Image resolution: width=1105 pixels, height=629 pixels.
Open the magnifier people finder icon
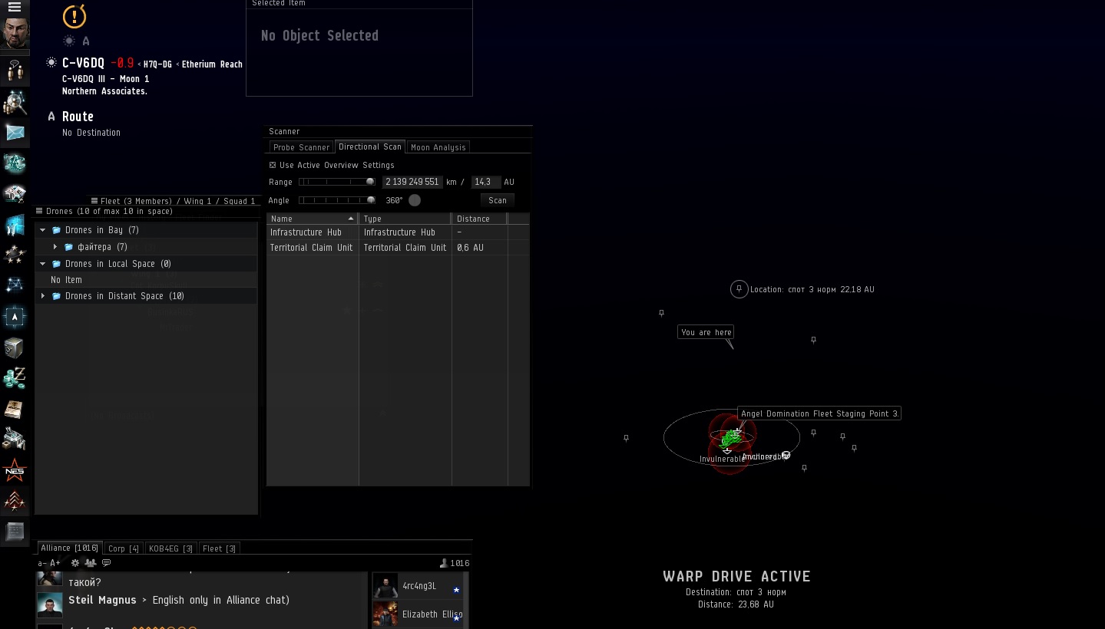[15, 102]
